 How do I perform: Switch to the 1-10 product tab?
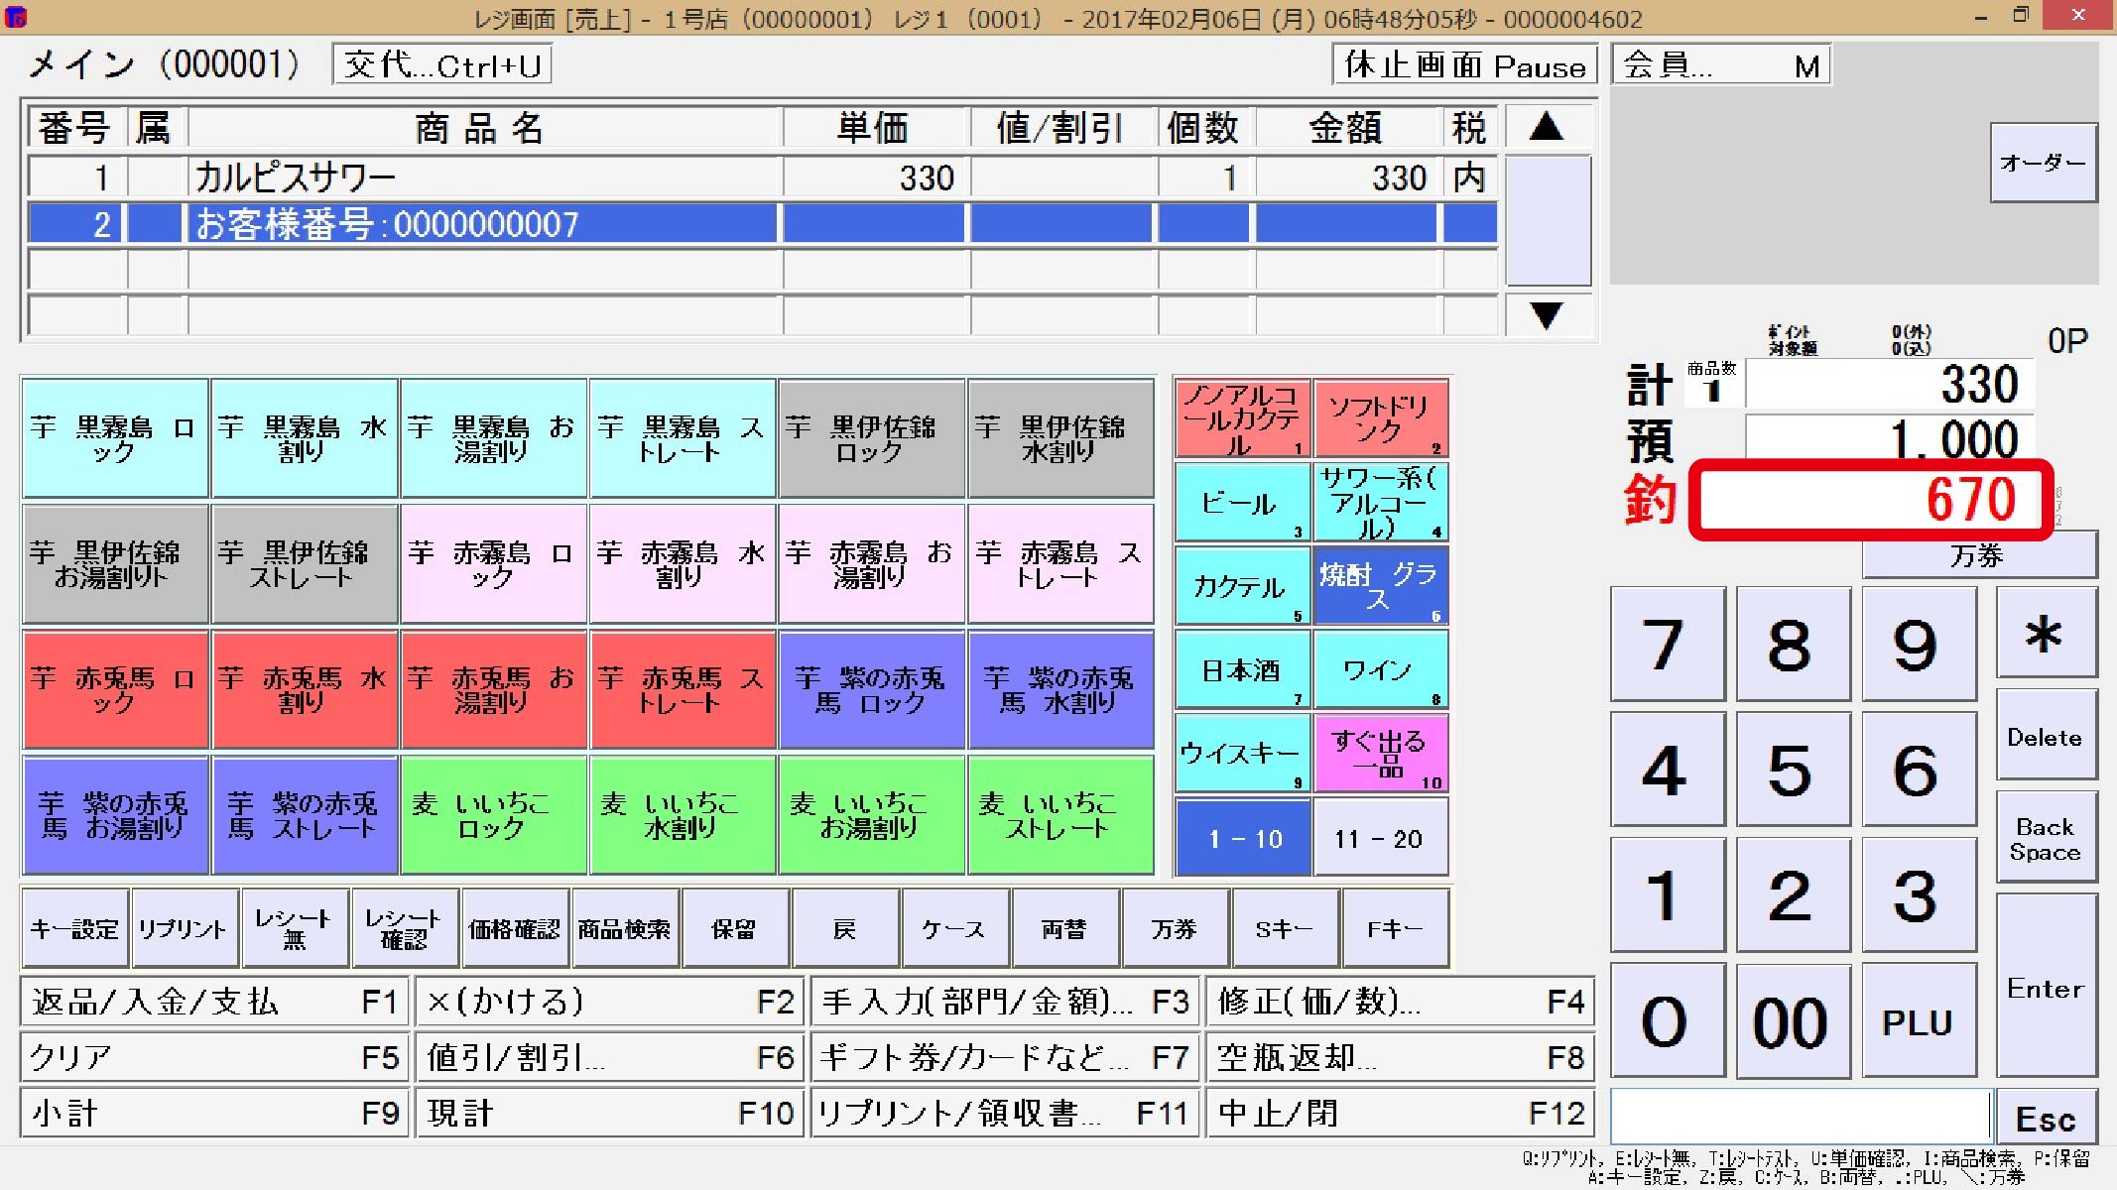[1241, 837]
